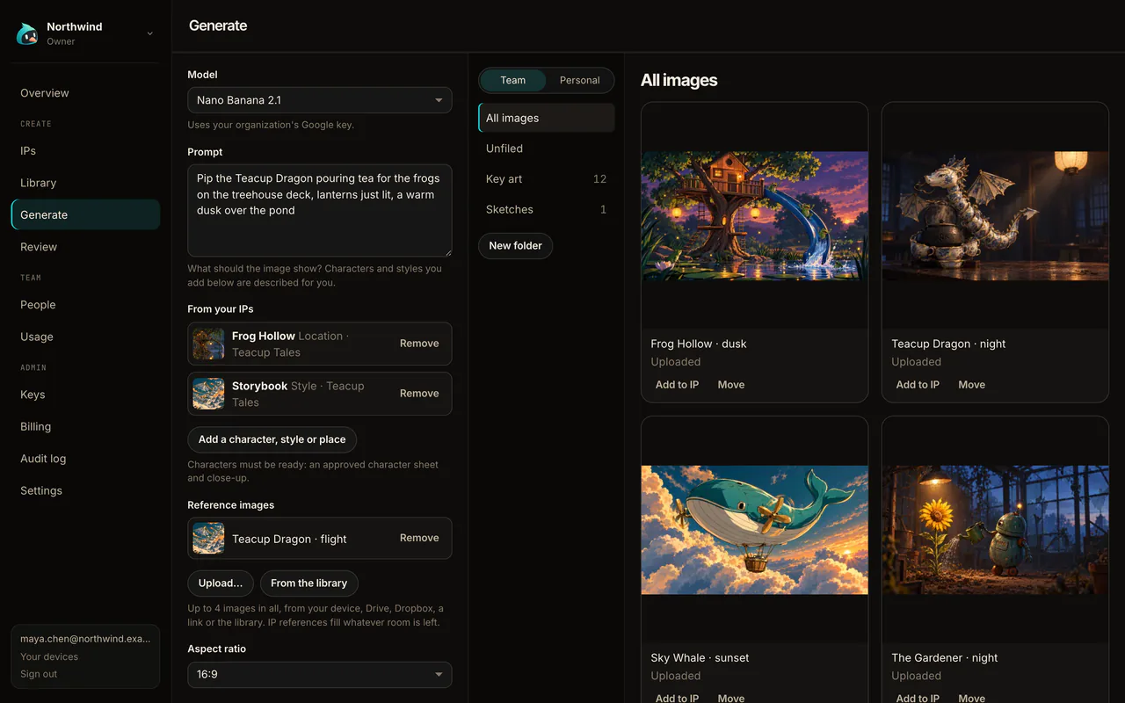Open the Sky Whale sunset image

coord(755,530)
